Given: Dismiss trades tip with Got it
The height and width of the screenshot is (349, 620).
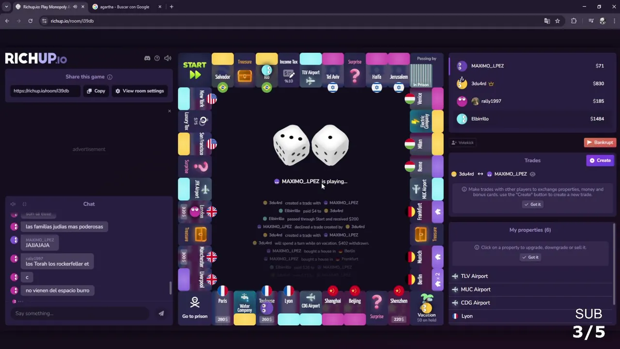Looking at the screenshot, I should [532, 205].
